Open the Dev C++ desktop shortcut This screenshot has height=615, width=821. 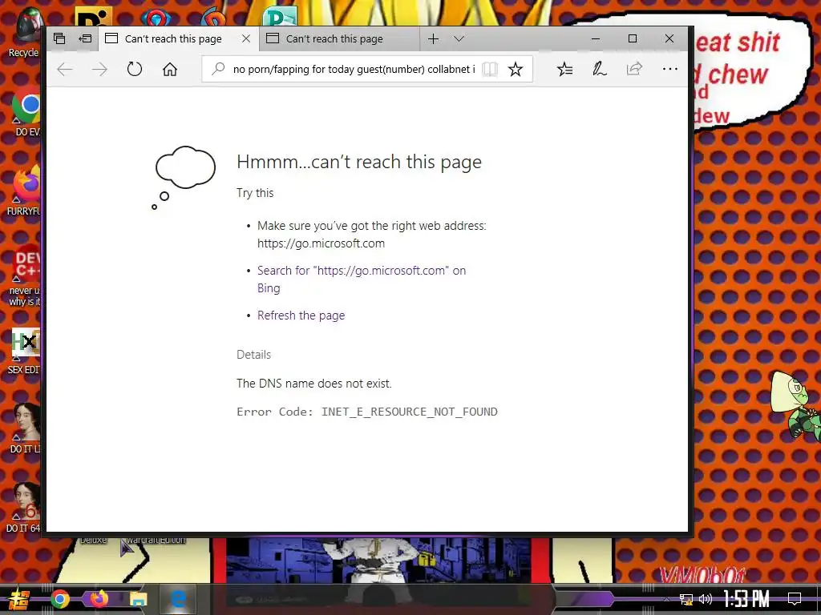pos(25,275)
